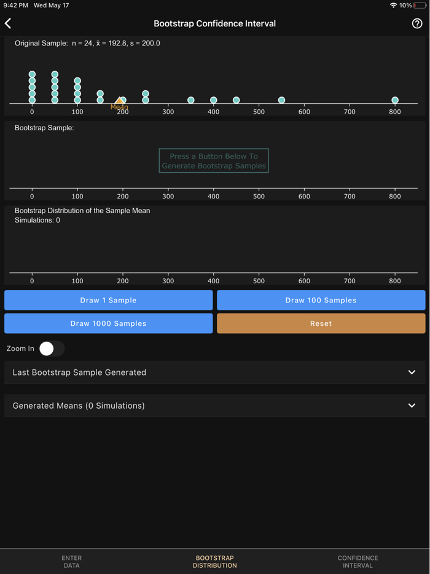Tap the isolated dot near 550

tap(281, 99)
